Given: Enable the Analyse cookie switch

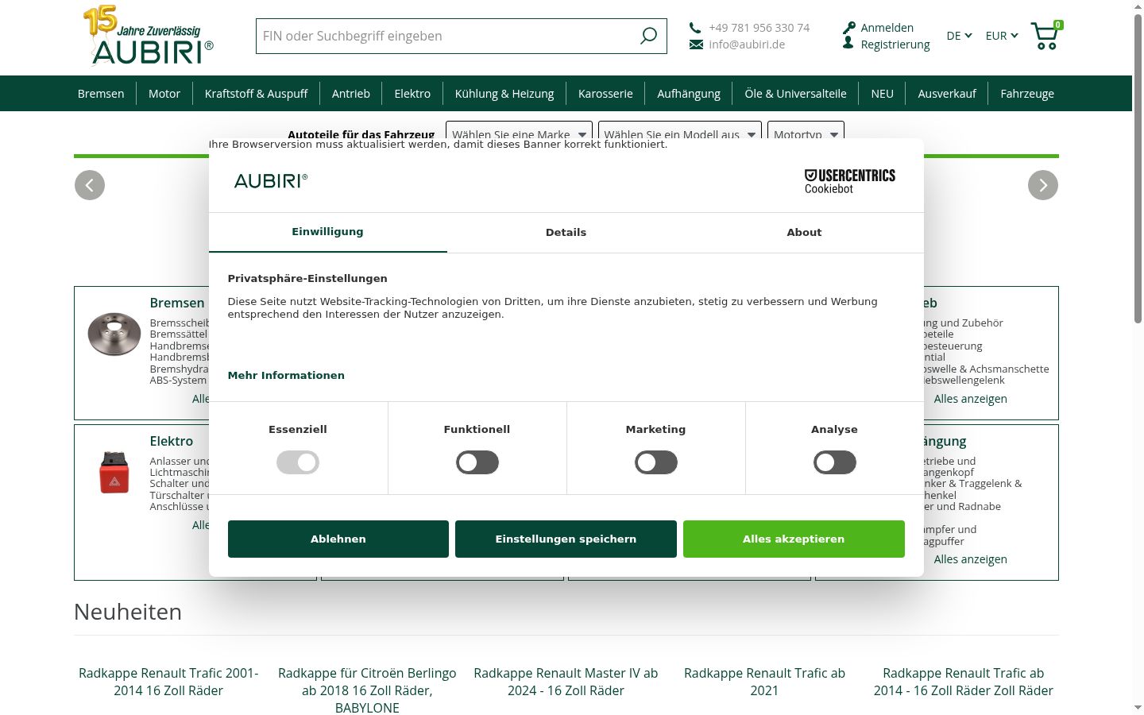Looking at the screenshot, I should [x=835, y=462].
